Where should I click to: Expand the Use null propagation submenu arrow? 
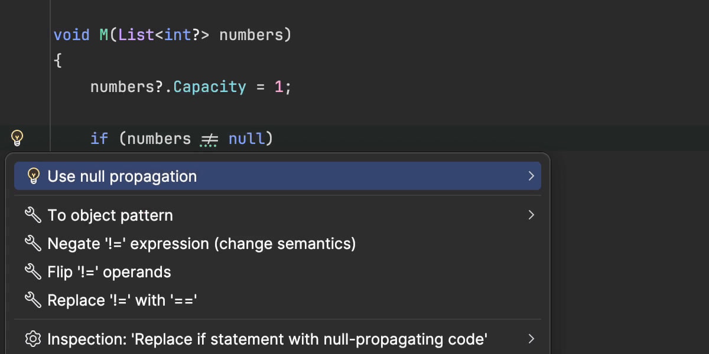coord(531,176)
